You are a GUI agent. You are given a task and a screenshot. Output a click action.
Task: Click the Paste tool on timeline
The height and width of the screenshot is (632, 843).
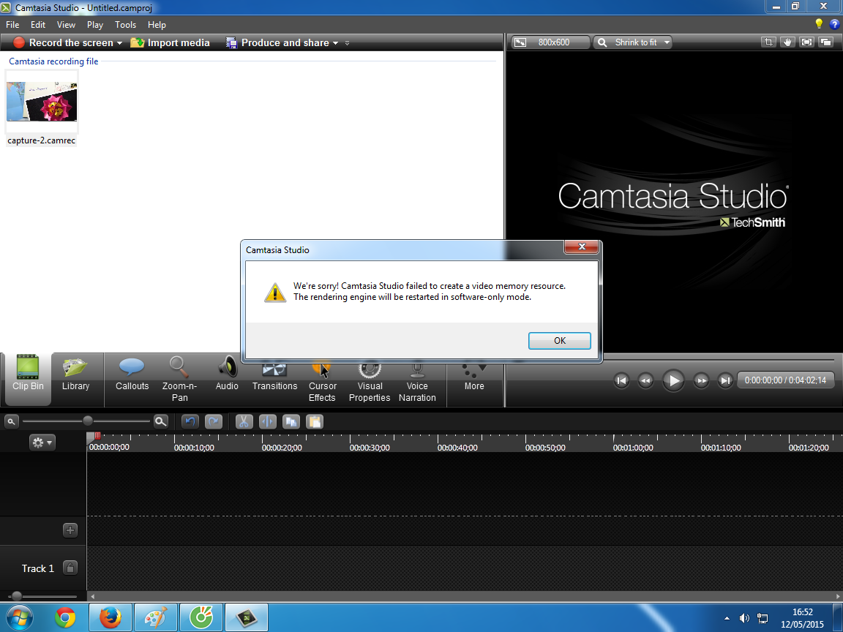[315, 421]
